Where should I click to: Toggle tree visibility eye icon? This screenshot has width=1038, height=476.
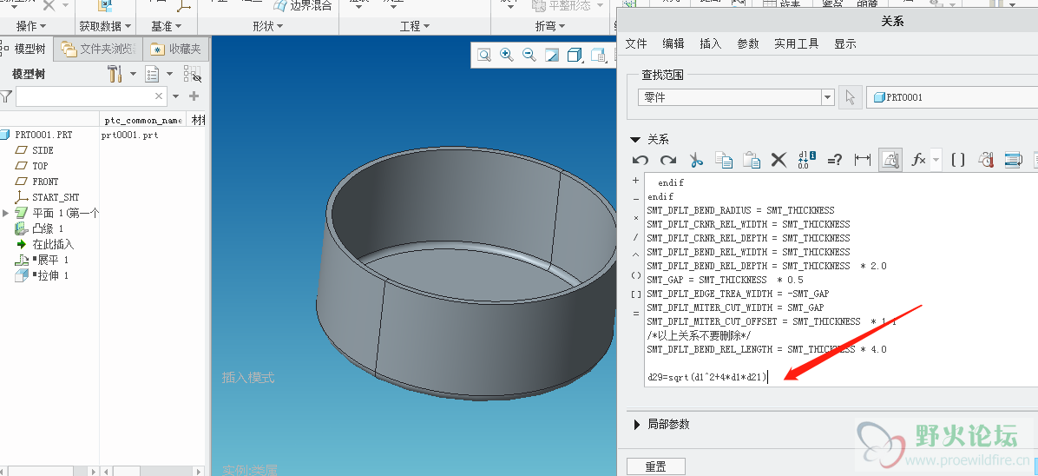192,74
